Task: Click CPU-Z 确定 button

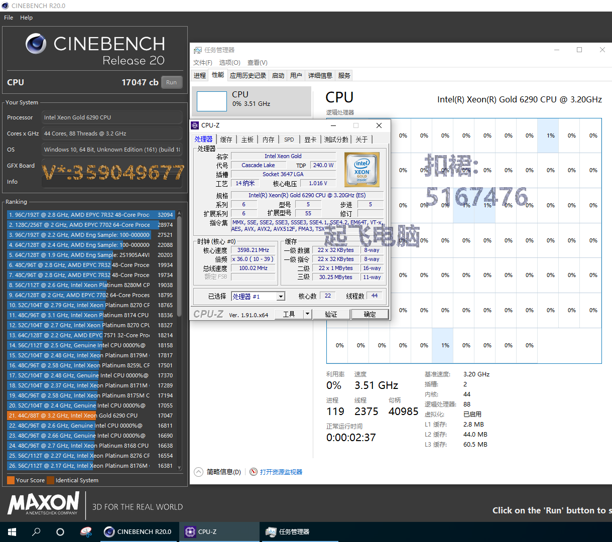Action: [370, 314]
